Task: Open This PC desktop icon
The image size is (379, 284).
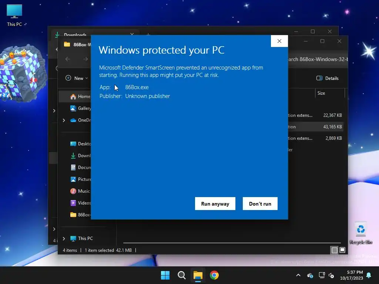Action: pyautogui.click(x=14, y=15)
